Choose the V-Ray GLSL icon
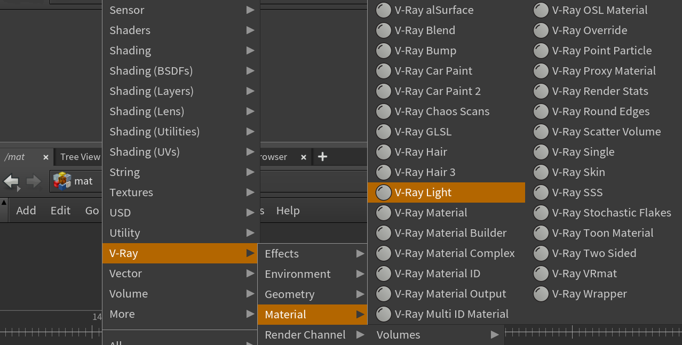Viewport: 682px width, 345px height. pyautogui.click(x=384, y=132)
